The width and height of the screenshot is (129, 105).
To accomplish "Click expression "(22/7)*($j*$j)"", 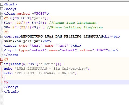I will (30, 23).
